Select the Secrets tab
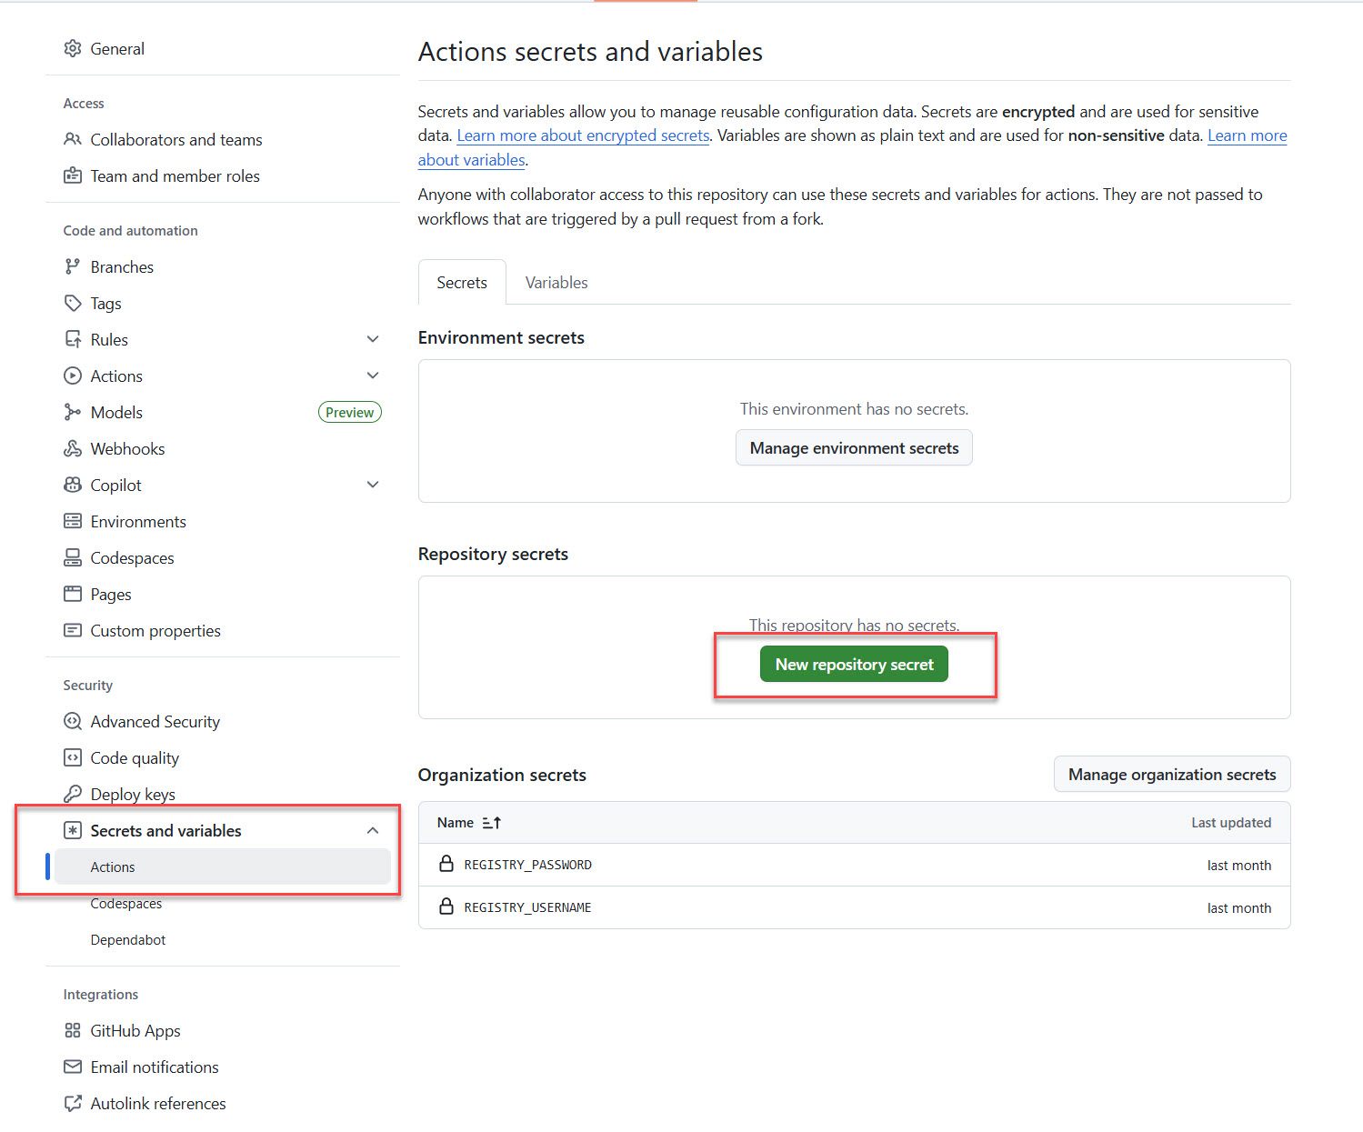 tap(462, 283)
